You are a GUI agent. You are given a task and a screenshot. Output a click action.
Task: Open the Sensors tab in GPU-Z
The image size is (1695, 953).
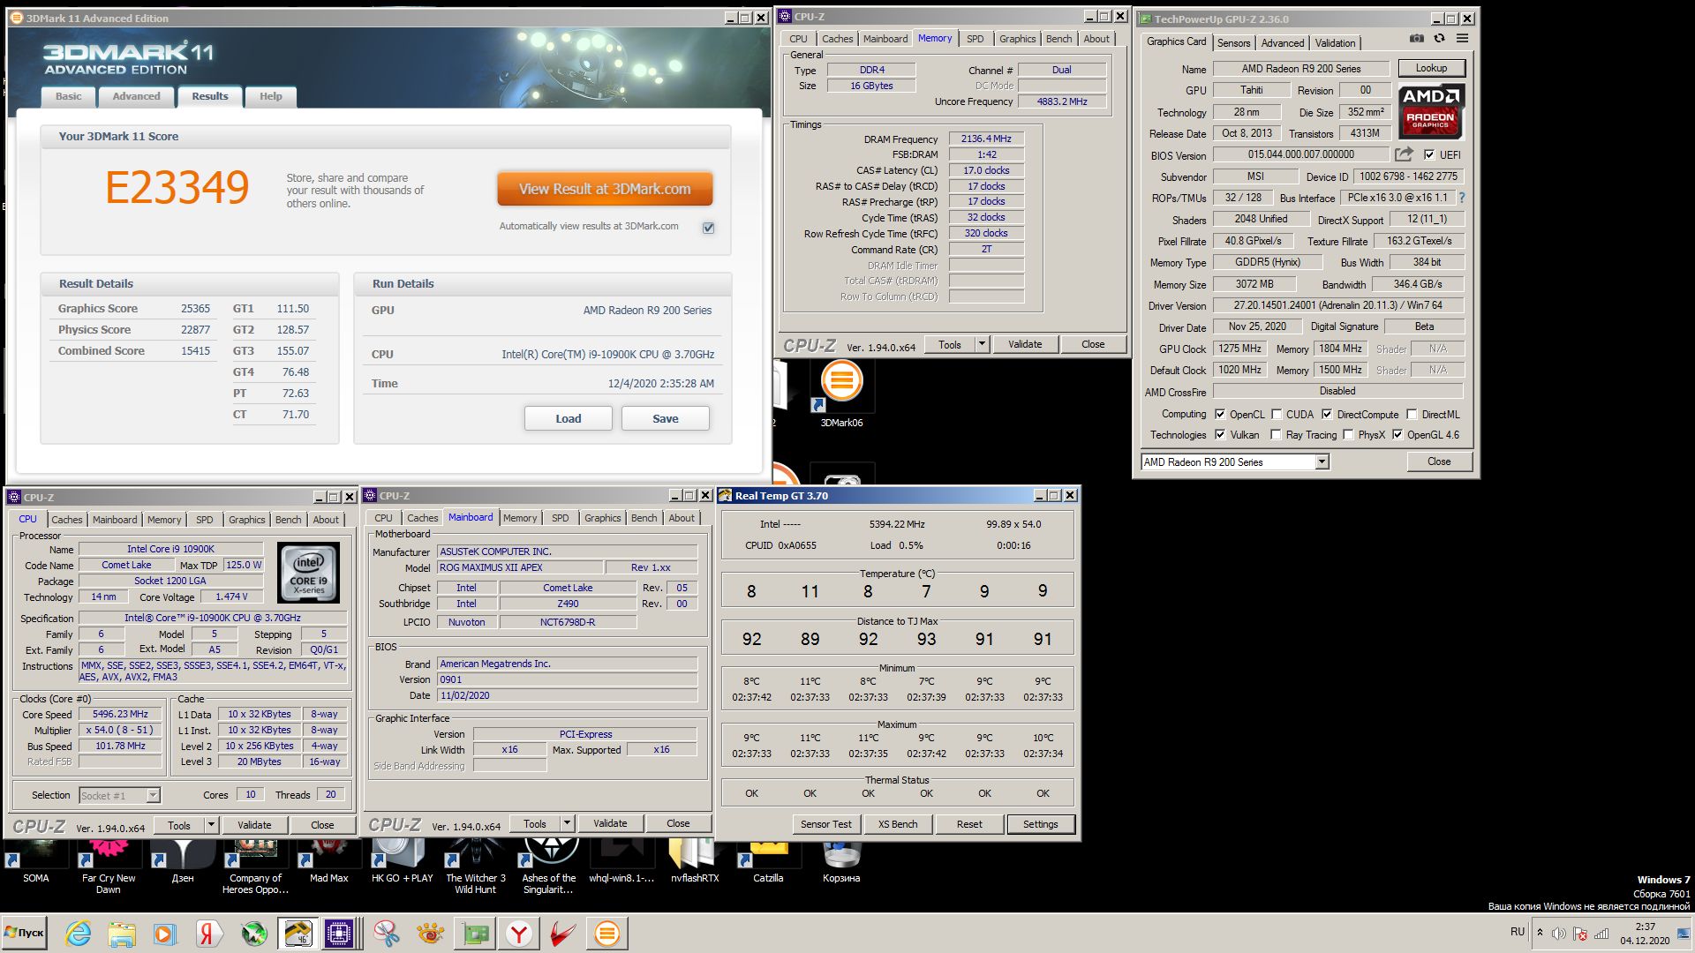click(1233, 42)
